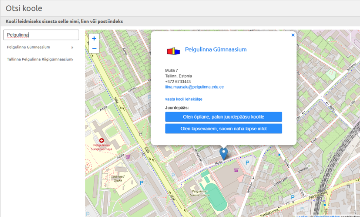Zoom out on the map
The image size is (360, 217).
[94, 49]
